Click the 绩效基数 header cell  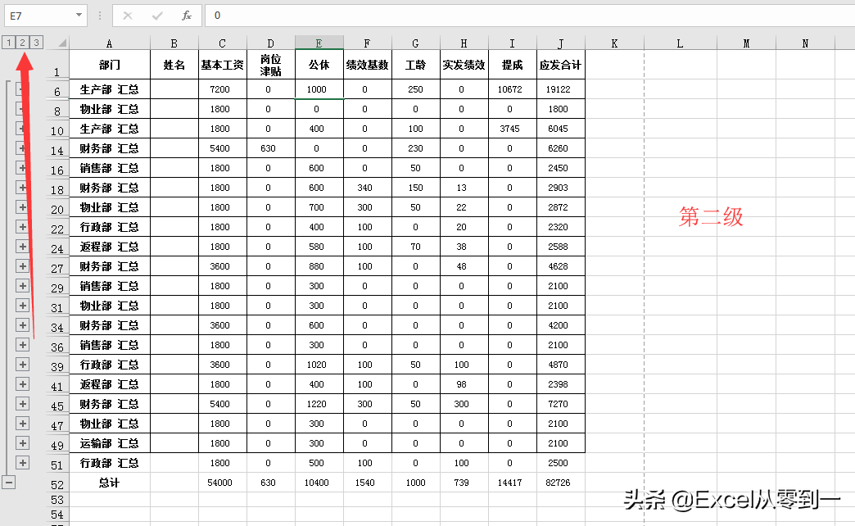tap(368, 65)
